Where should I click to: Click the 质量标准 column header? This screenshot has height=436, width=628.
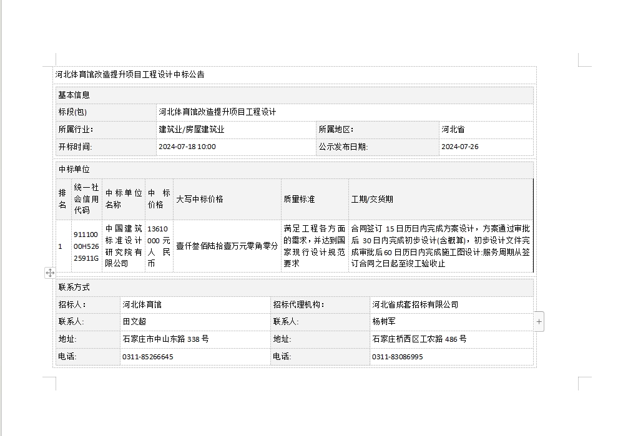point(299,200)
